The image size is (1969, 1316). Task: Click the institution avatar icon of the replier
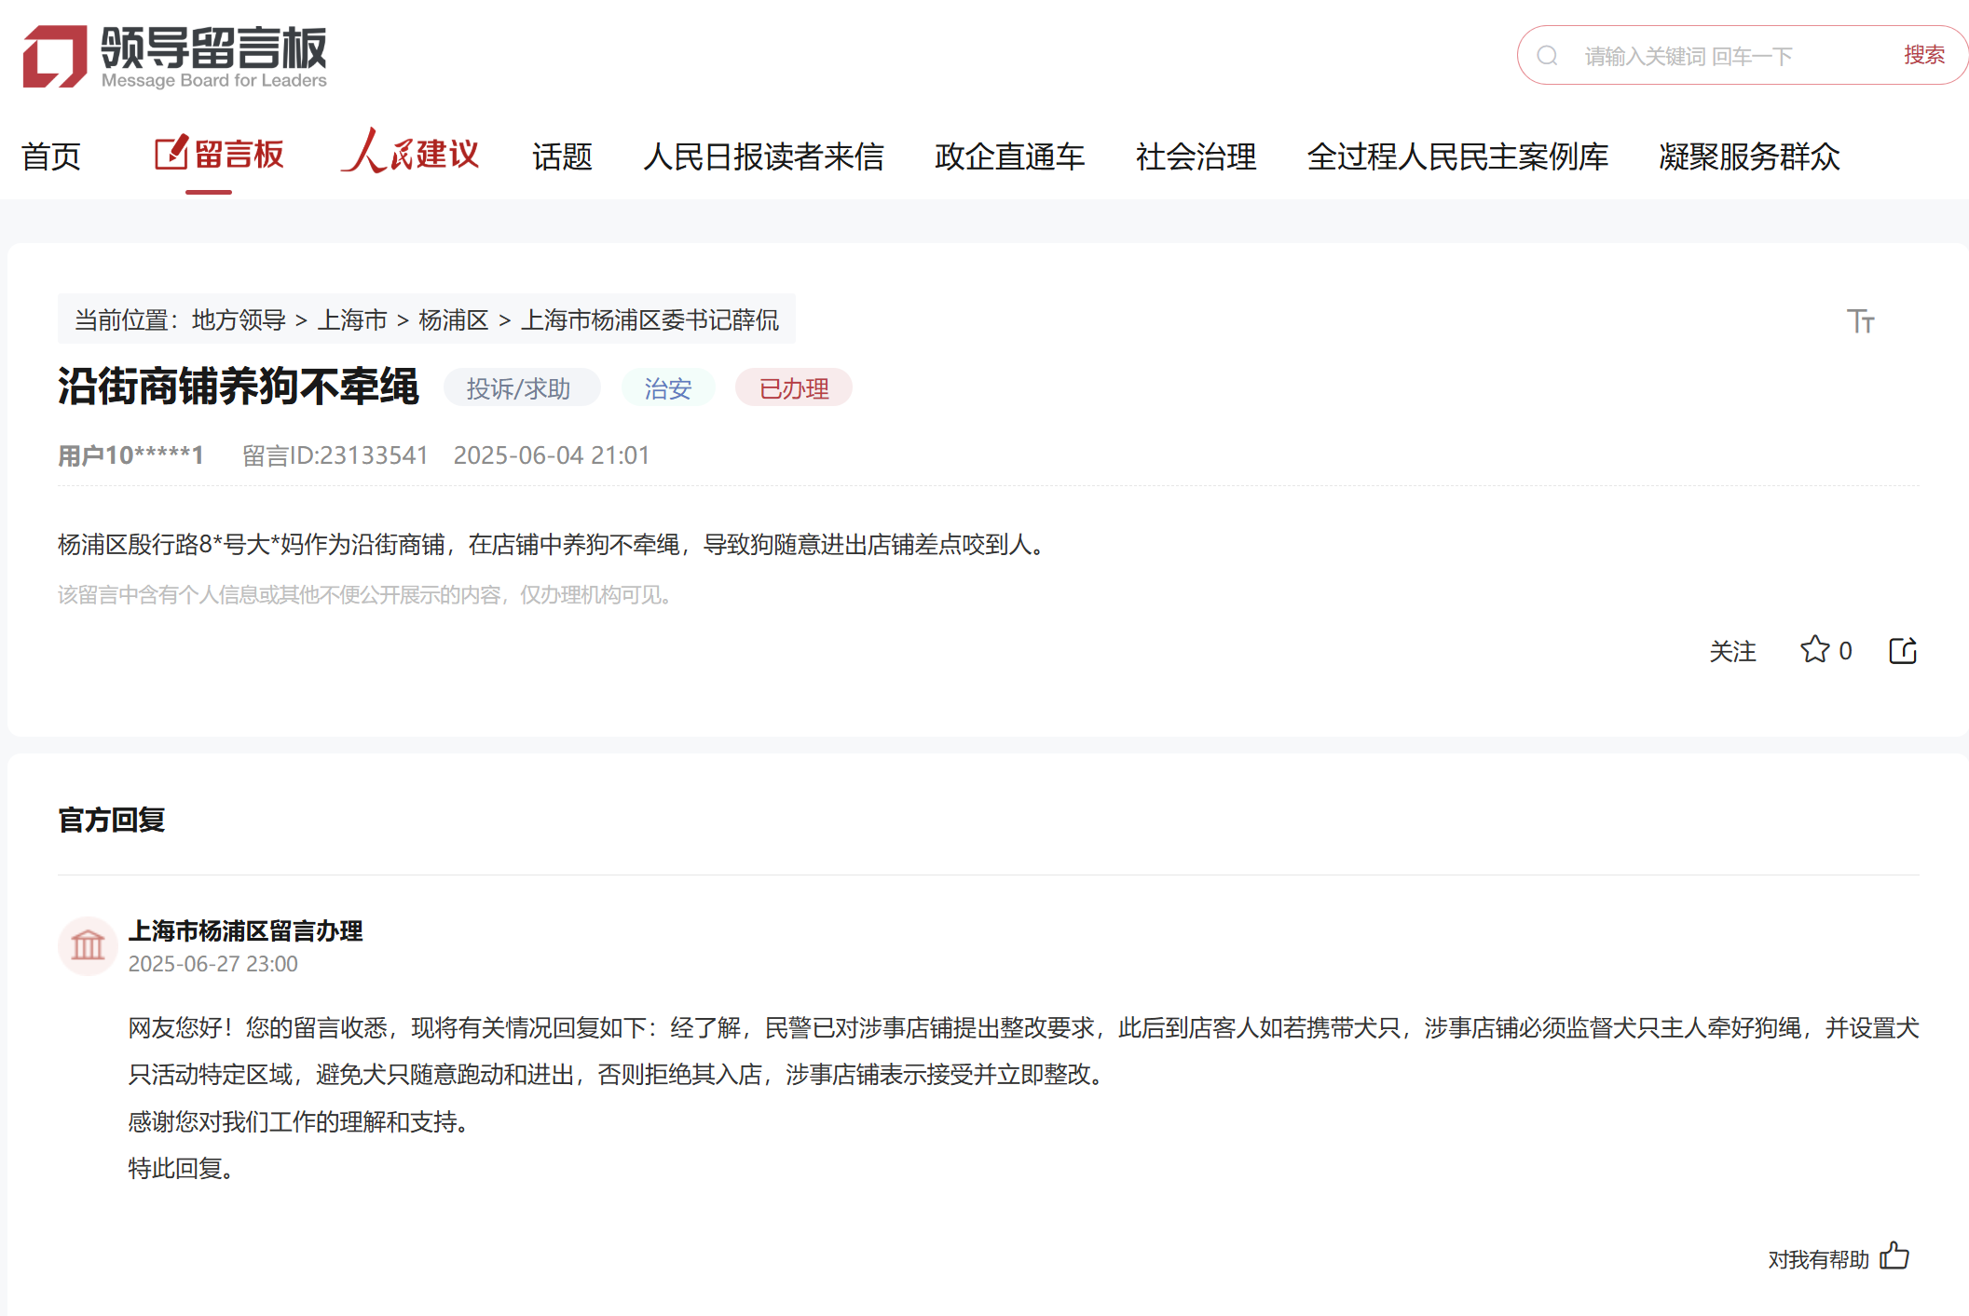[x=88, y=945]
